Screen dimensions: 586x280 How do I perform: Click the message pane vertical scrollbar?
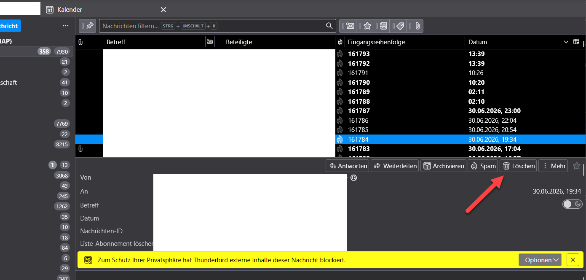pyautogui.click(x=584, y=170)
